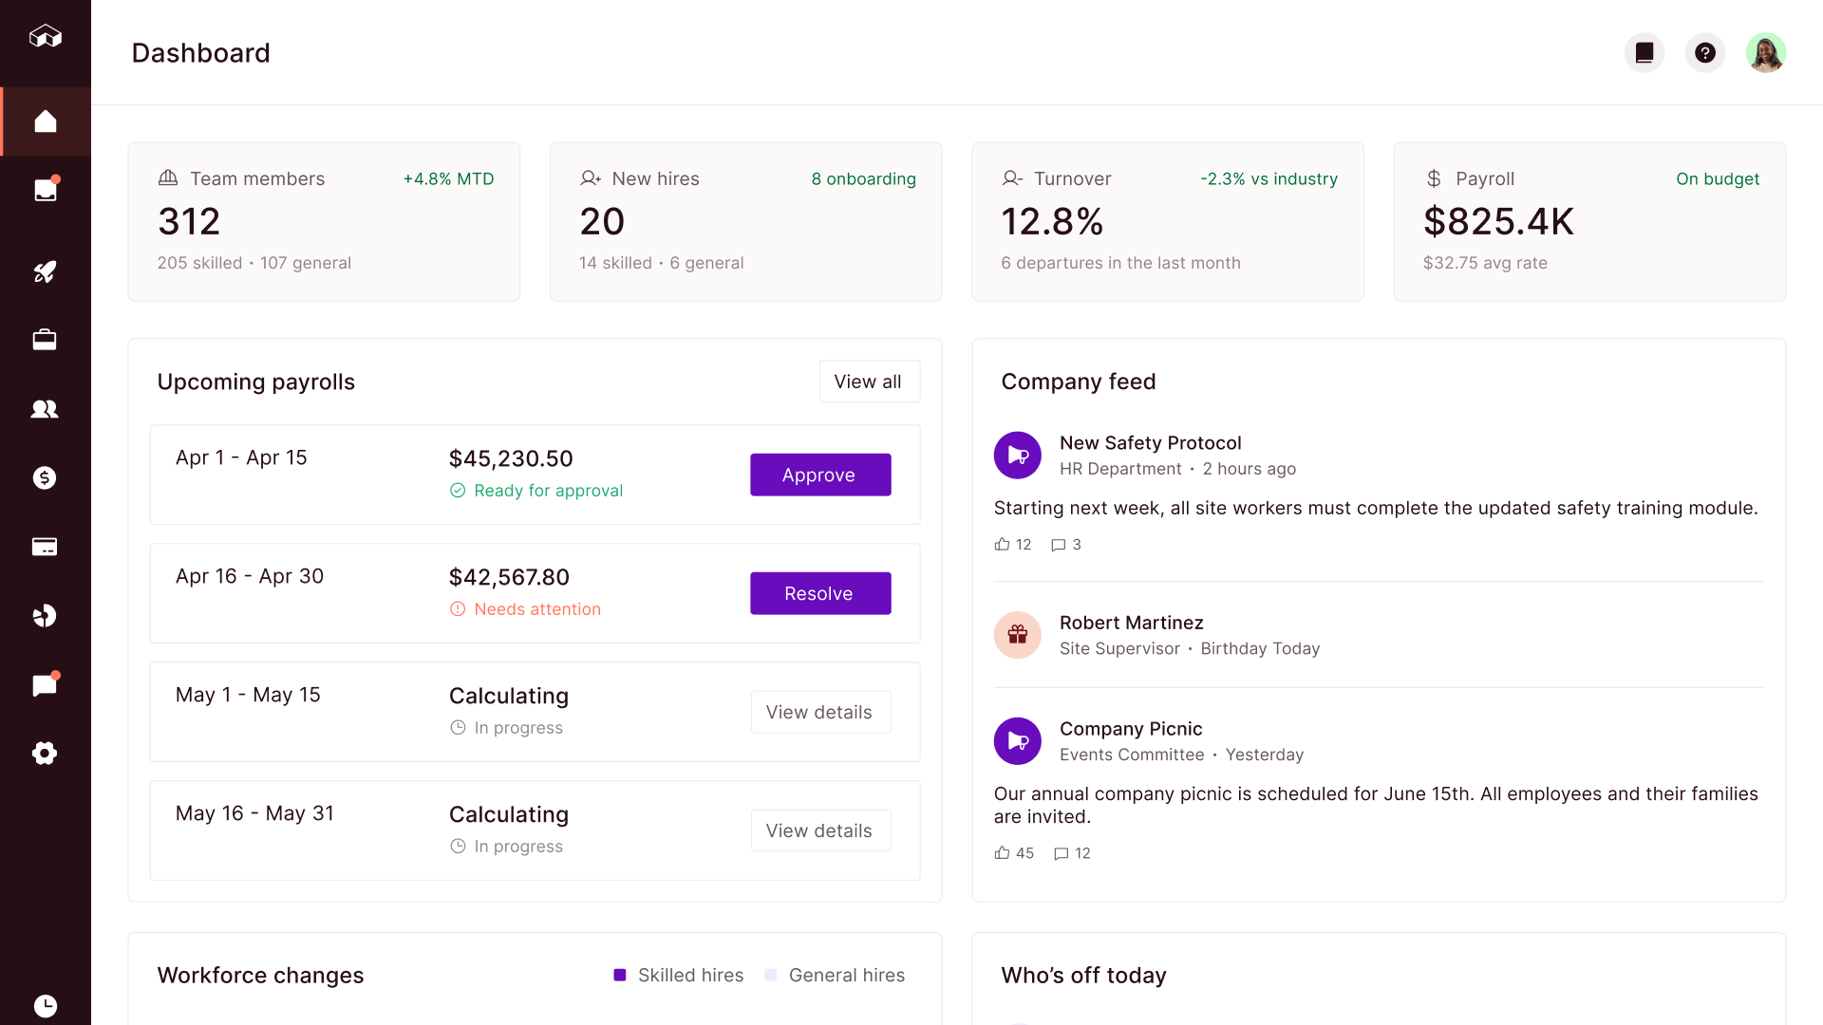Open the team members people icon
Viewport: 1823px width, 1025px height.
coord(45,409)
